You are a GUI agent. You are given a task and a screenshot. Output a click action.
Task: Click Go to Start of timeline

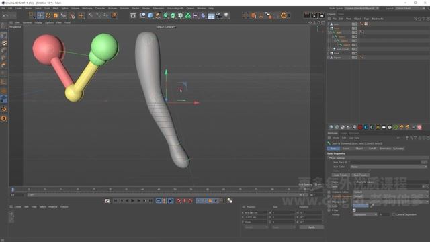click(115, 201)
